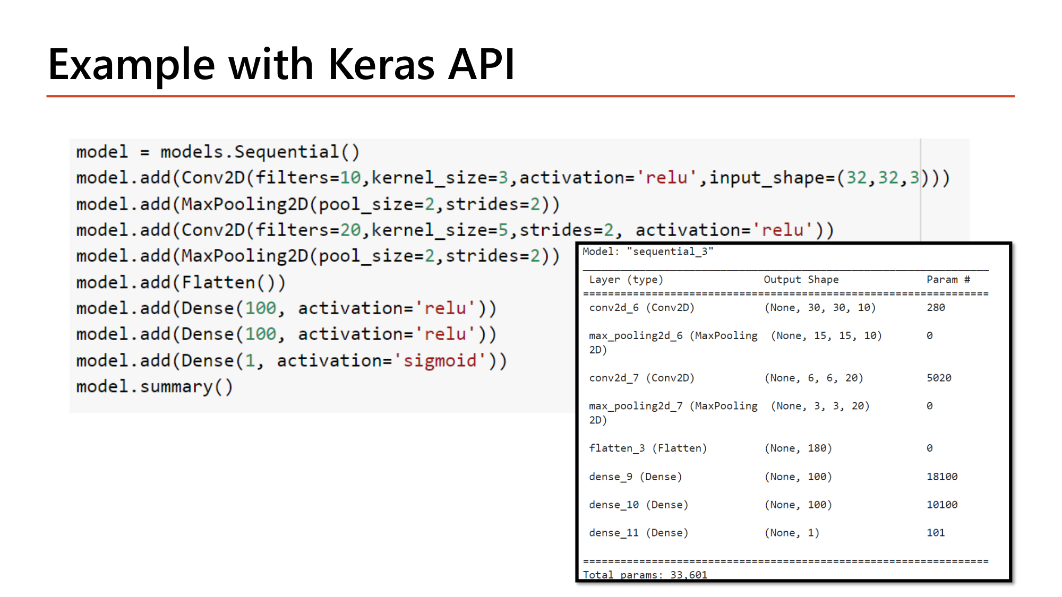Click the 'conv2d_6 (Conv2D)' row name
Image resolution: width=1062 pixels, height=597 pixels.
[x=641, y=308]
